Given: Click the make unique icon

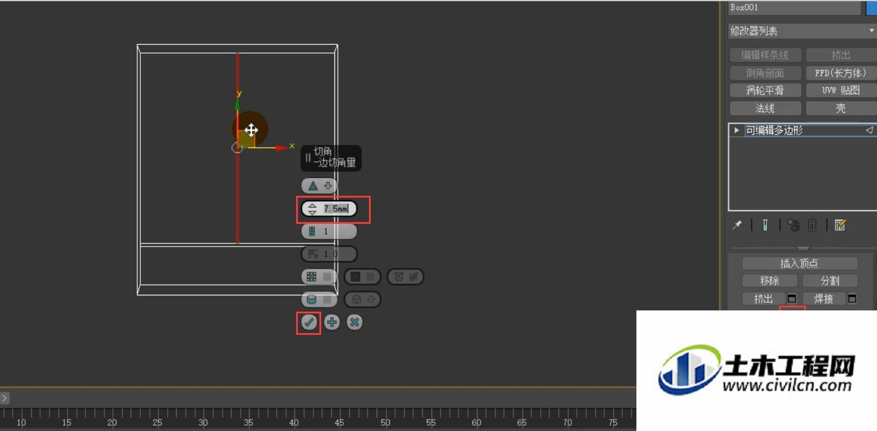Looking at the screenshot, I should (793, 225).
